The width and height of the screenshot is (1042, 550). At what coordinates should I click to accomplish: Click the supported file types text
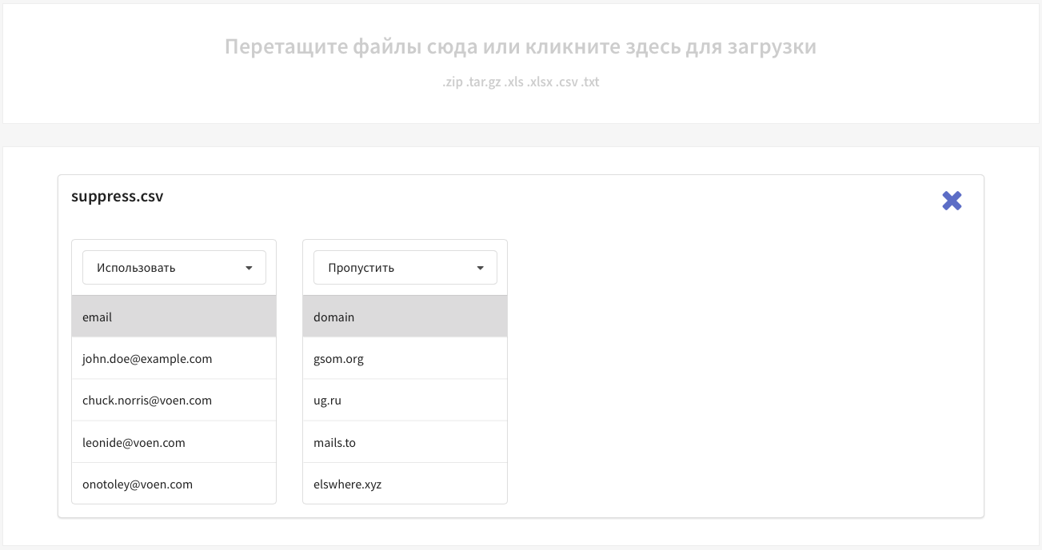tap(521, 82)
